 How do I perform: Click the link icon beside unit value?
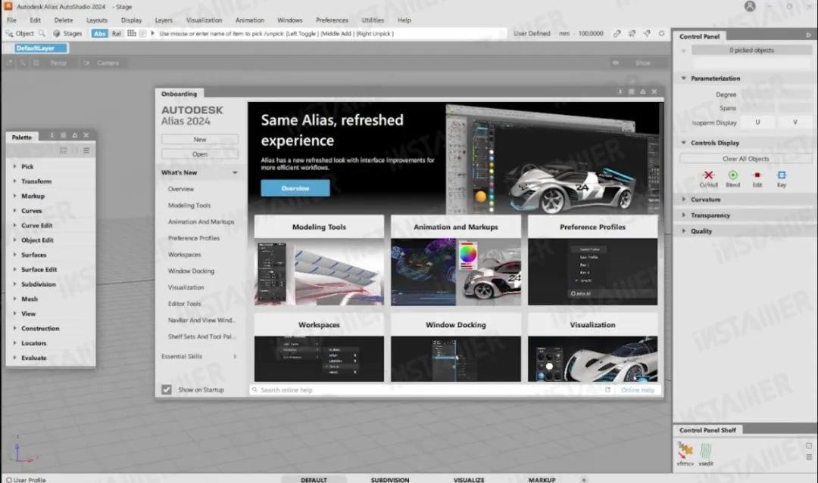617,33
